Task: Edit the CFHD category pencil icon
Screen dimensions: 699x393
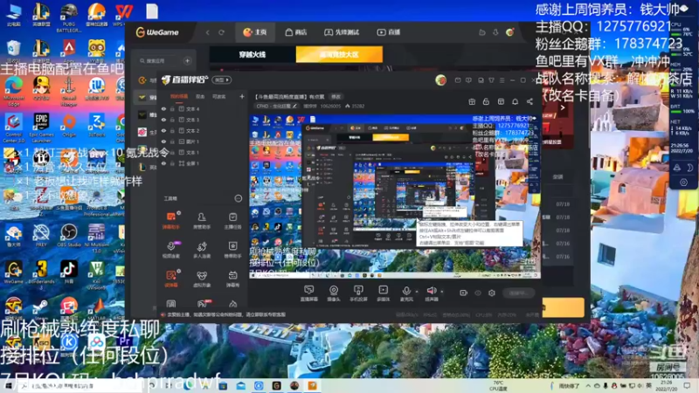Action: tap(294, 107)
